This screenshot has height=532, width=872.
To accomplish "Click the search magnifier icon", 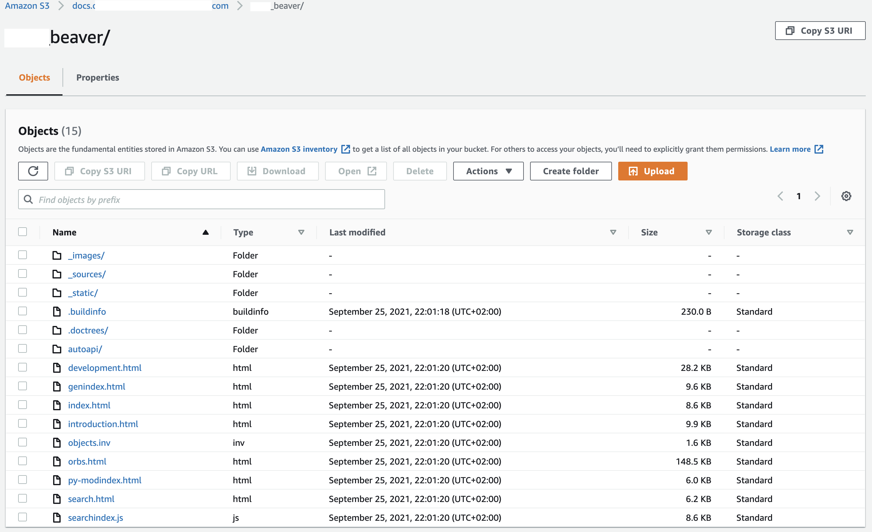I will coord(28,199).
